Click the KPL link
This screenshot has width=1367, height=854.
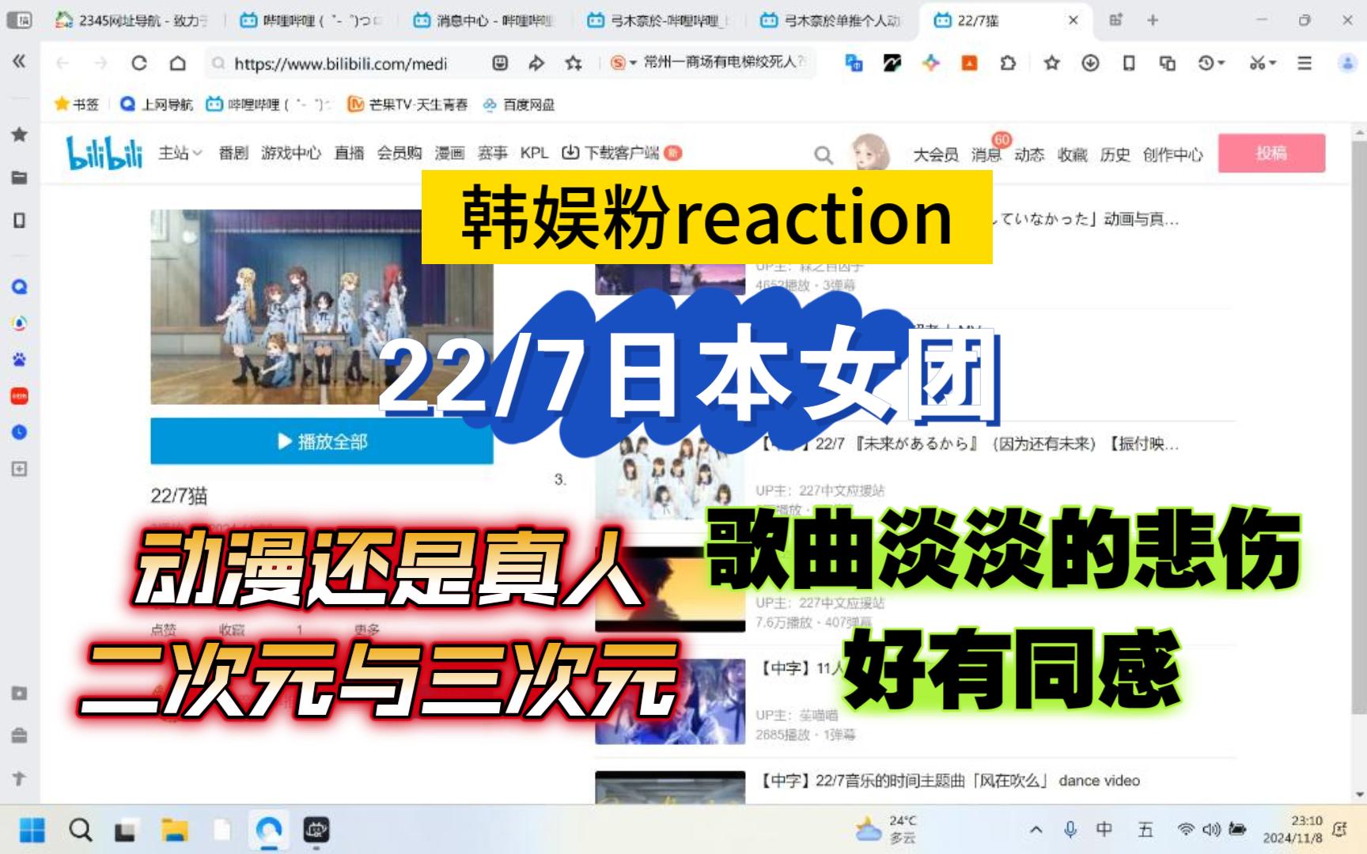click(534, 153)
